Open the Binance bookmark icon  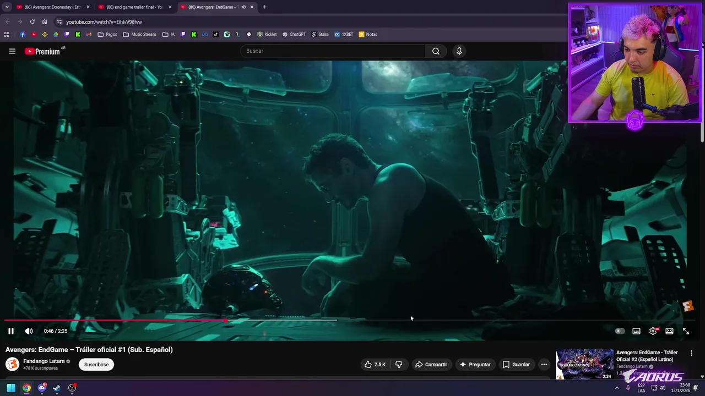(x=45, y=34)
